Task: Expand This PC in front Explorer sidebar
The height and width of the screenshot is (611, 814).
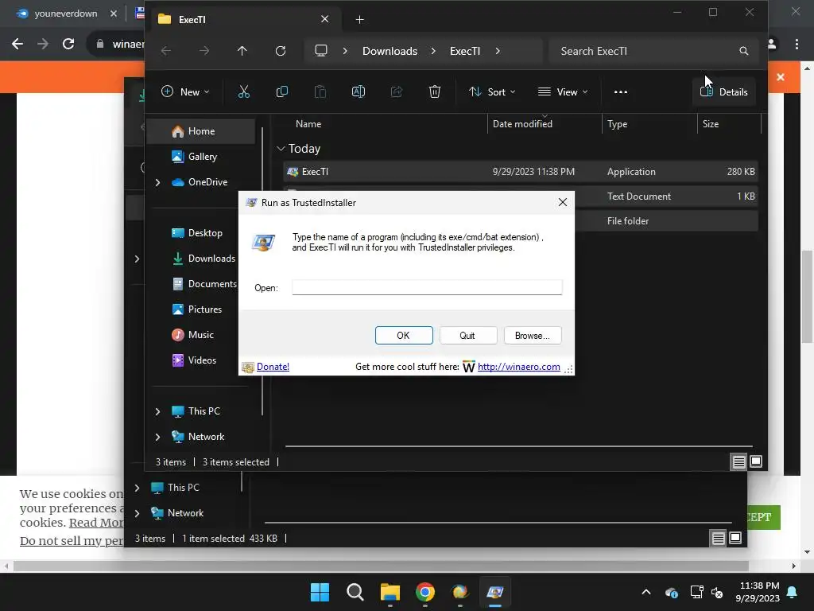Action: tap(157, 411)
